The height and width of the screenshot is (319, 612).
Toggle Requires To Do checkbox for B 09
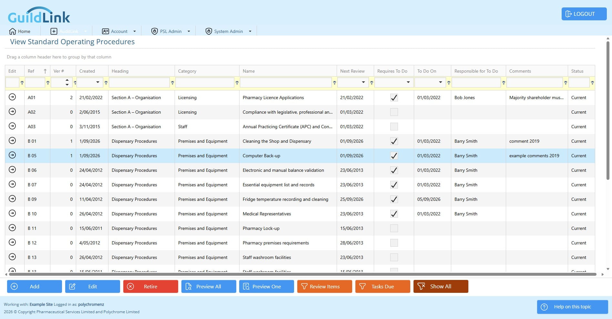[394, 199]
